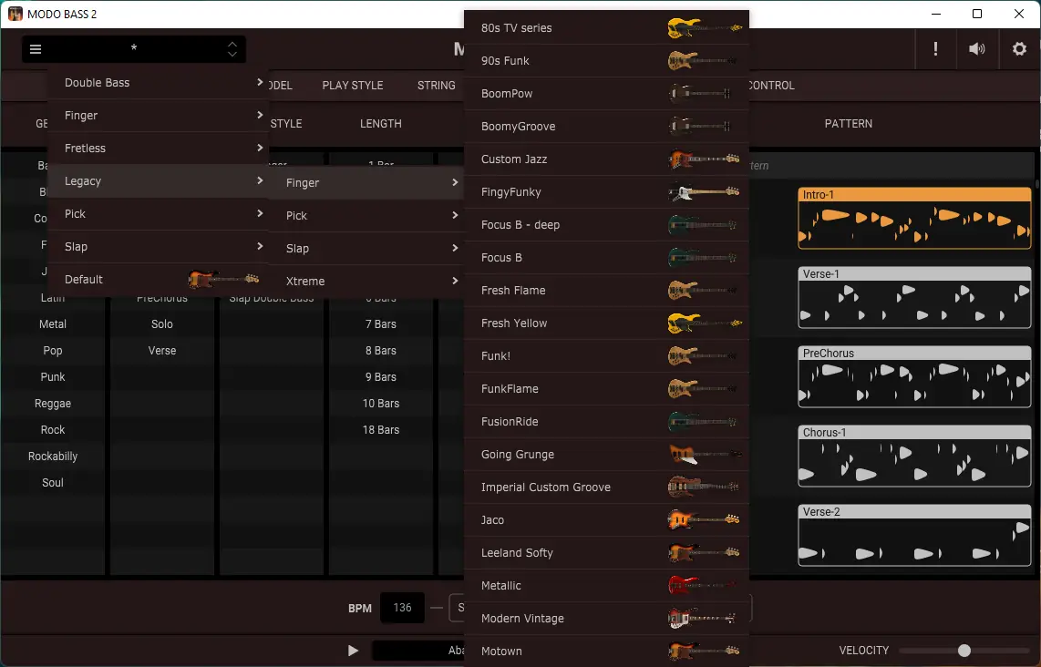Click the Imperial Custom Groove bass thumbnail
This screenshot has width=1041, height=667.
(704, 487)
